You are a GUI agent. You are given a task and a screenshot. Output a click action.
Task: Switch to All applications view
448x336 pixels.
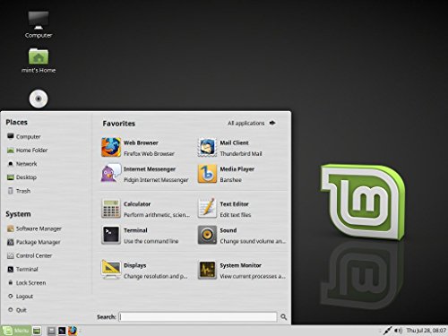pos(252,123)
